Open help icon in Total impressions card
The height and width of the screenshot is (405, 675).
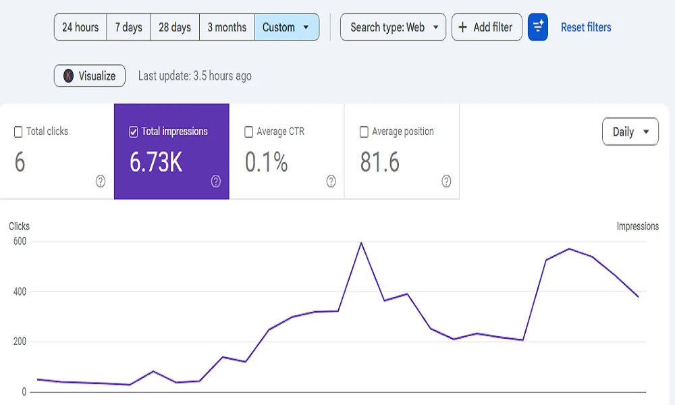(216, 181)
